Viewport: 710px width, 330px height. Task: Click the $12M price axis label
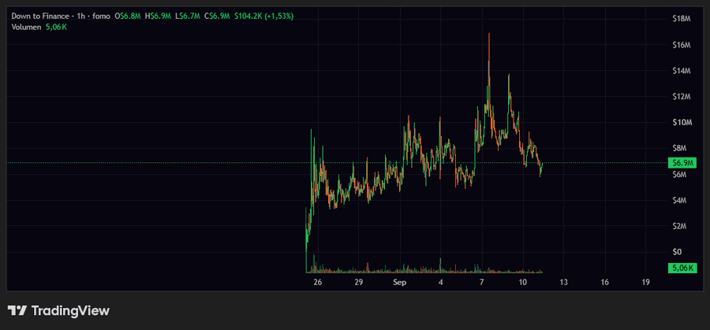coord(682,97)
